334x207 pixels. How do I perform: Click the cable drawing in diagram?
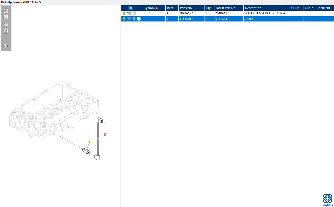click(98, 138)
